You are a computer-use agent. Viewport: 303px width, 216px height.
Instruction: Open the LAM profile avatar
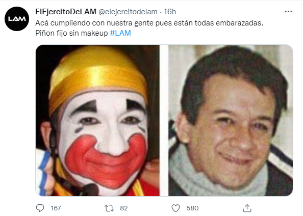(17, 19)
